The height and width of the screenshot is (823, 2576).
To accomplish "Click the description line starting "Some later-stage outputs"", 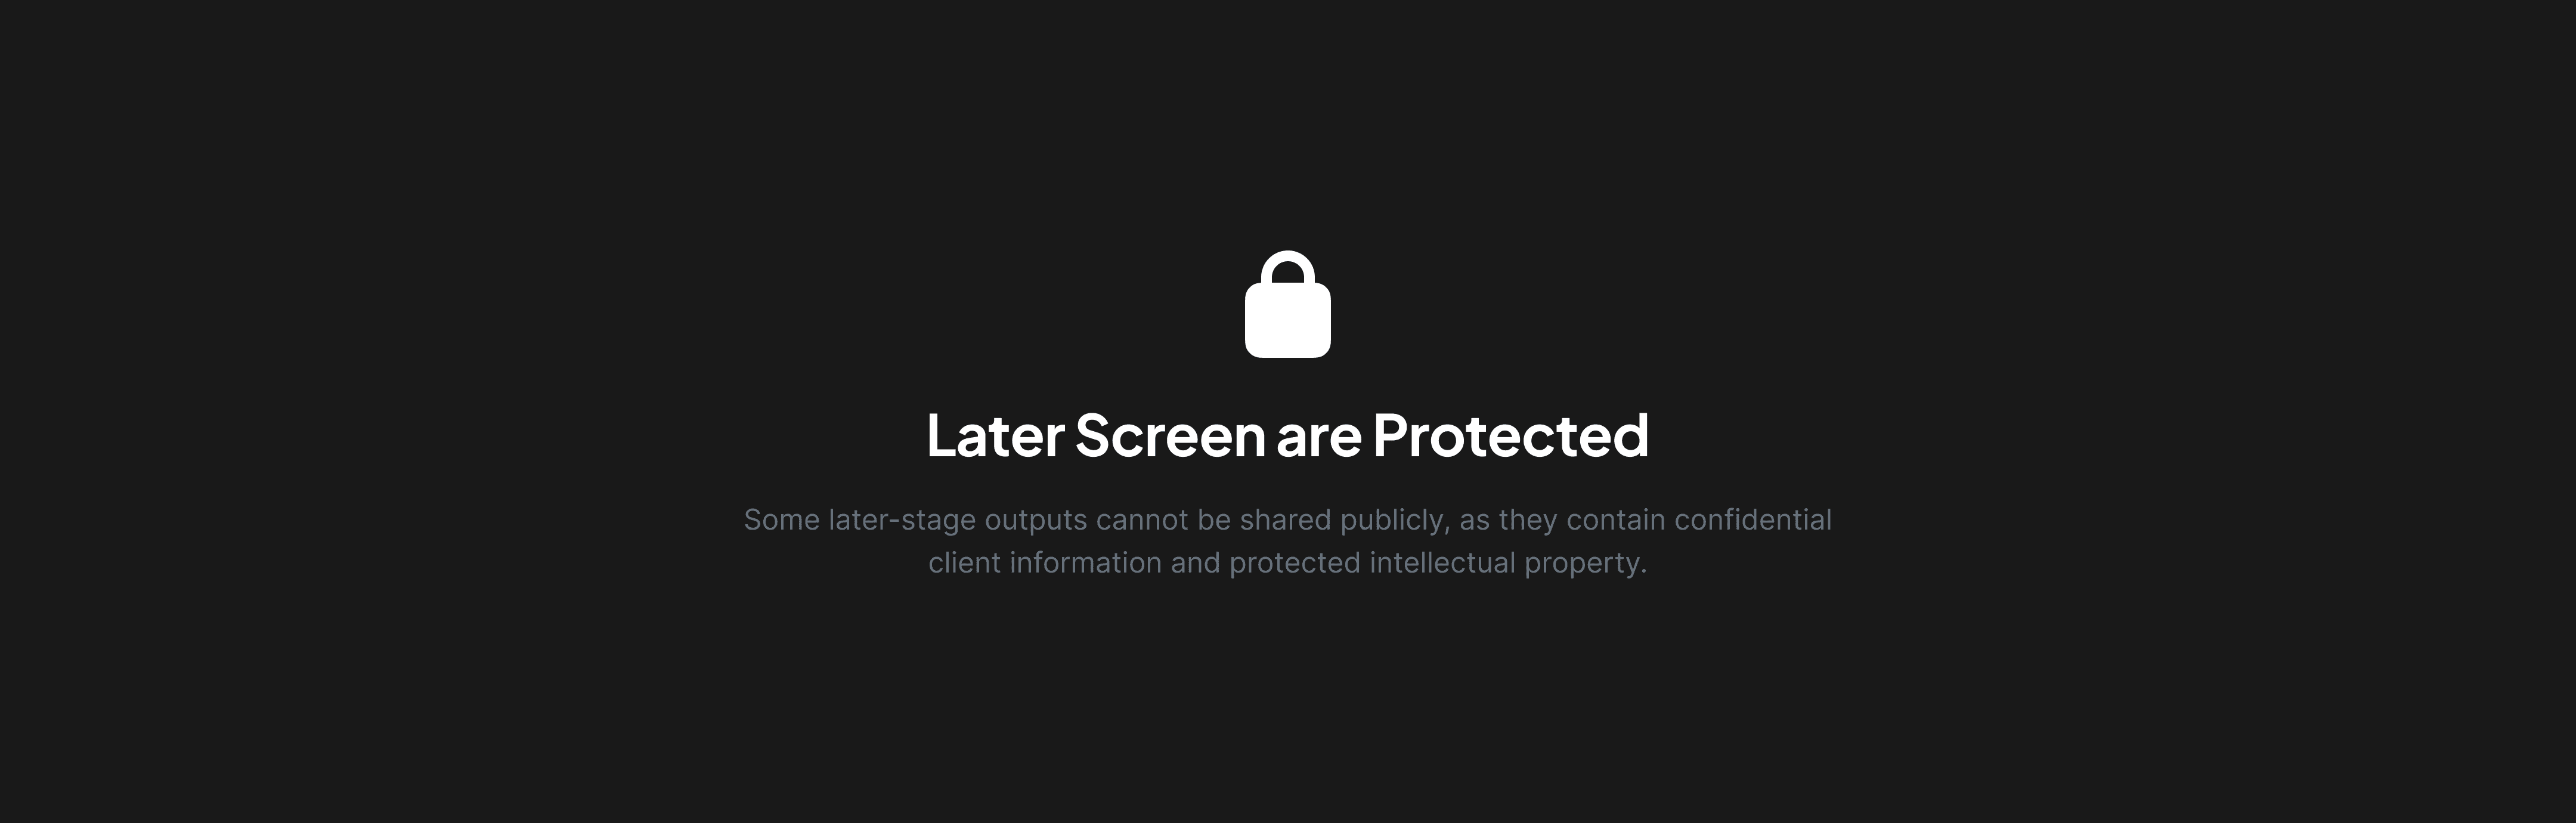I will coord(1287,520).
